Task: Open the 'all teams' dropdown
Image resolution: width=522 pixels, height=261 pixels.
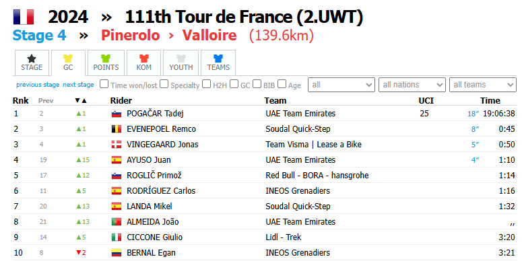Action: pos(482,85)
